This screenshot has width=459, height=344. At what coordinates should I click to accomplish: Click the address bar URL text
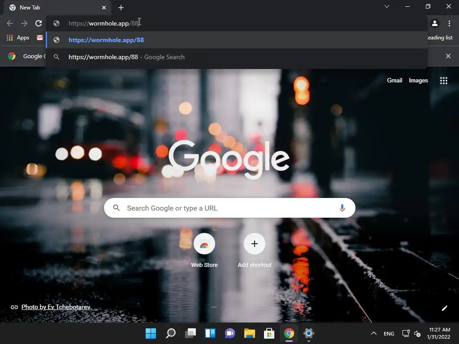[x=104, y=23]
